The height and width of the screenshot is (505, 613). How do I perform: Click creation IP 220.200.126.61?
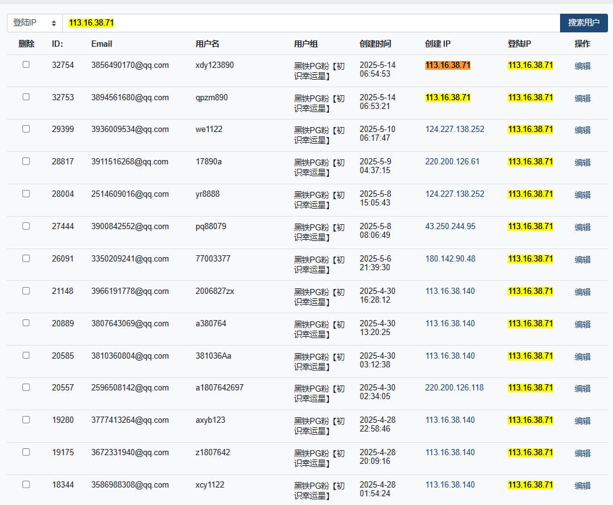[x=452, y=162]
